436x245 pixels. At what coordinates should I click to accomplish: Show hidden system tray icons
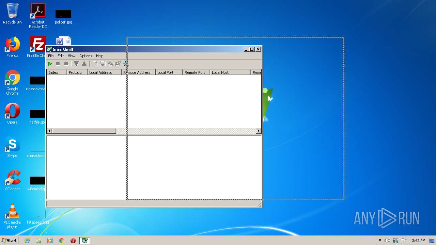tap(380, 241)
